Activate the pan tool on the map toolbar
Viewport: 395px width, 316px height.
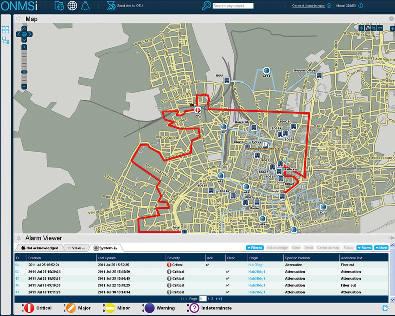361,28
